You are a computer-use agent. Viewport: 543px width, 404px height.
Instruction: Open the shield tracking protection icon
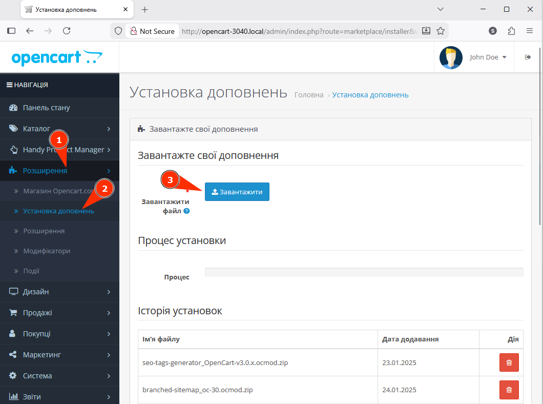tap(118, 31)
